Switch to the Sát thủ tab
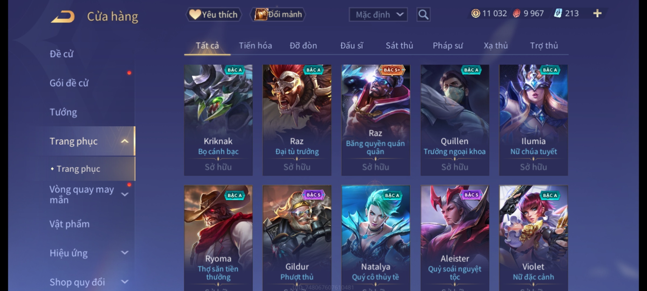The width and height of the screenshot is (647, 291). click(399, 46)
